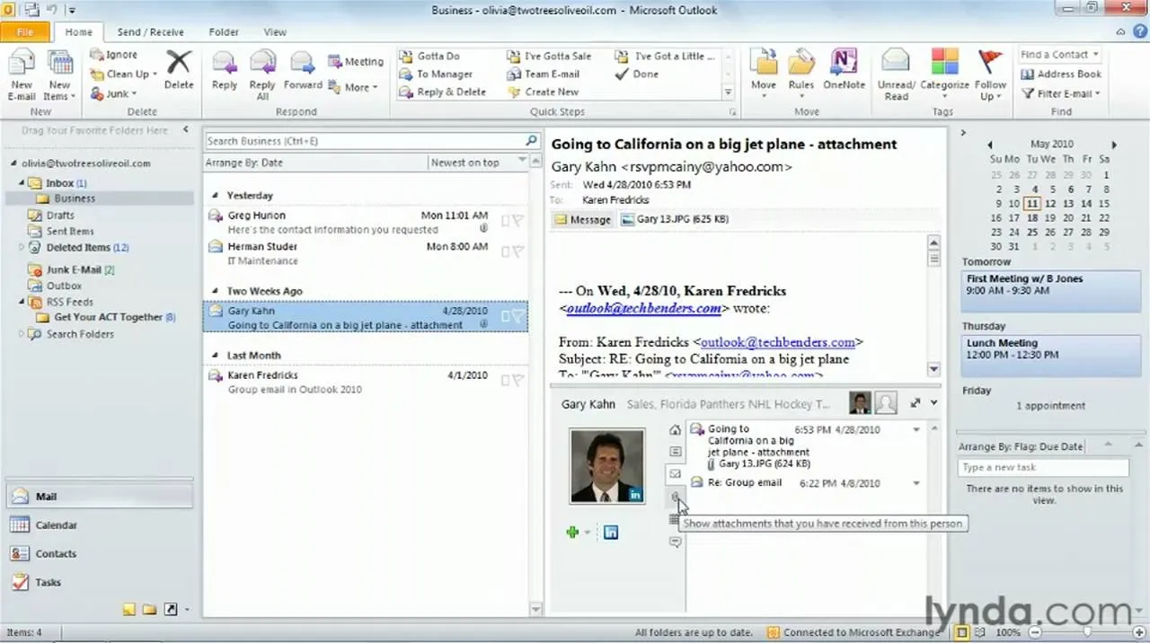Switch to Calendar view
The height and width of the screenshot is (643, 1150).
pos(99,525)
